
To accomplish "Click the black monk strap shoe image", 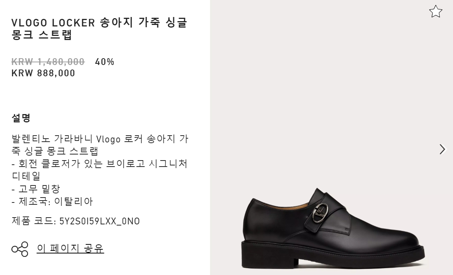I will click(x=333, y=228).
